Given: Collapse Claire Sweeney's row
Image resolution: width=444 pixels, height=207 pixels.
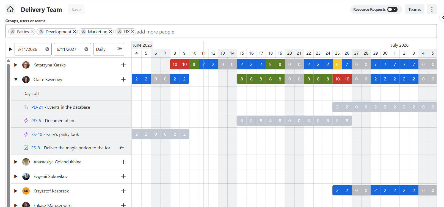Looking at the screenshot, I should pos(16,80).
